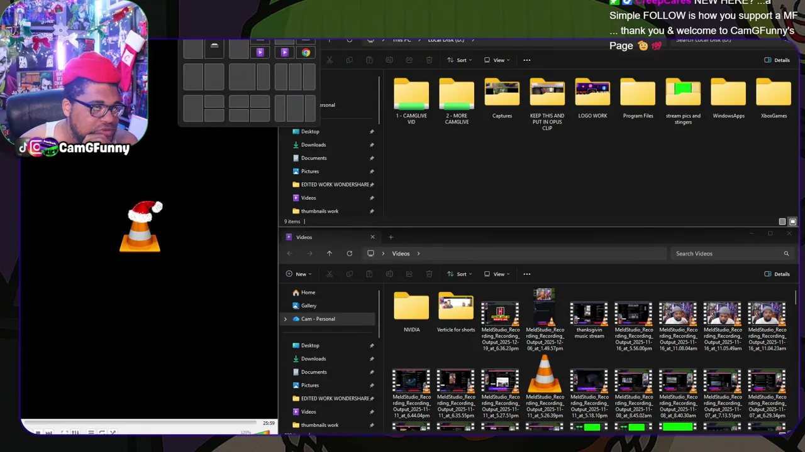Viewport: 805px width, 452px height.
Task: Click VLC extended settings equalizer button
Action: click(x=75, y=433)
